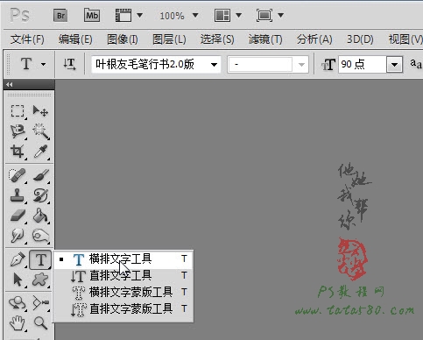
Task: Expand the 100% zoom level dropdown
Action: coord(195,15)
